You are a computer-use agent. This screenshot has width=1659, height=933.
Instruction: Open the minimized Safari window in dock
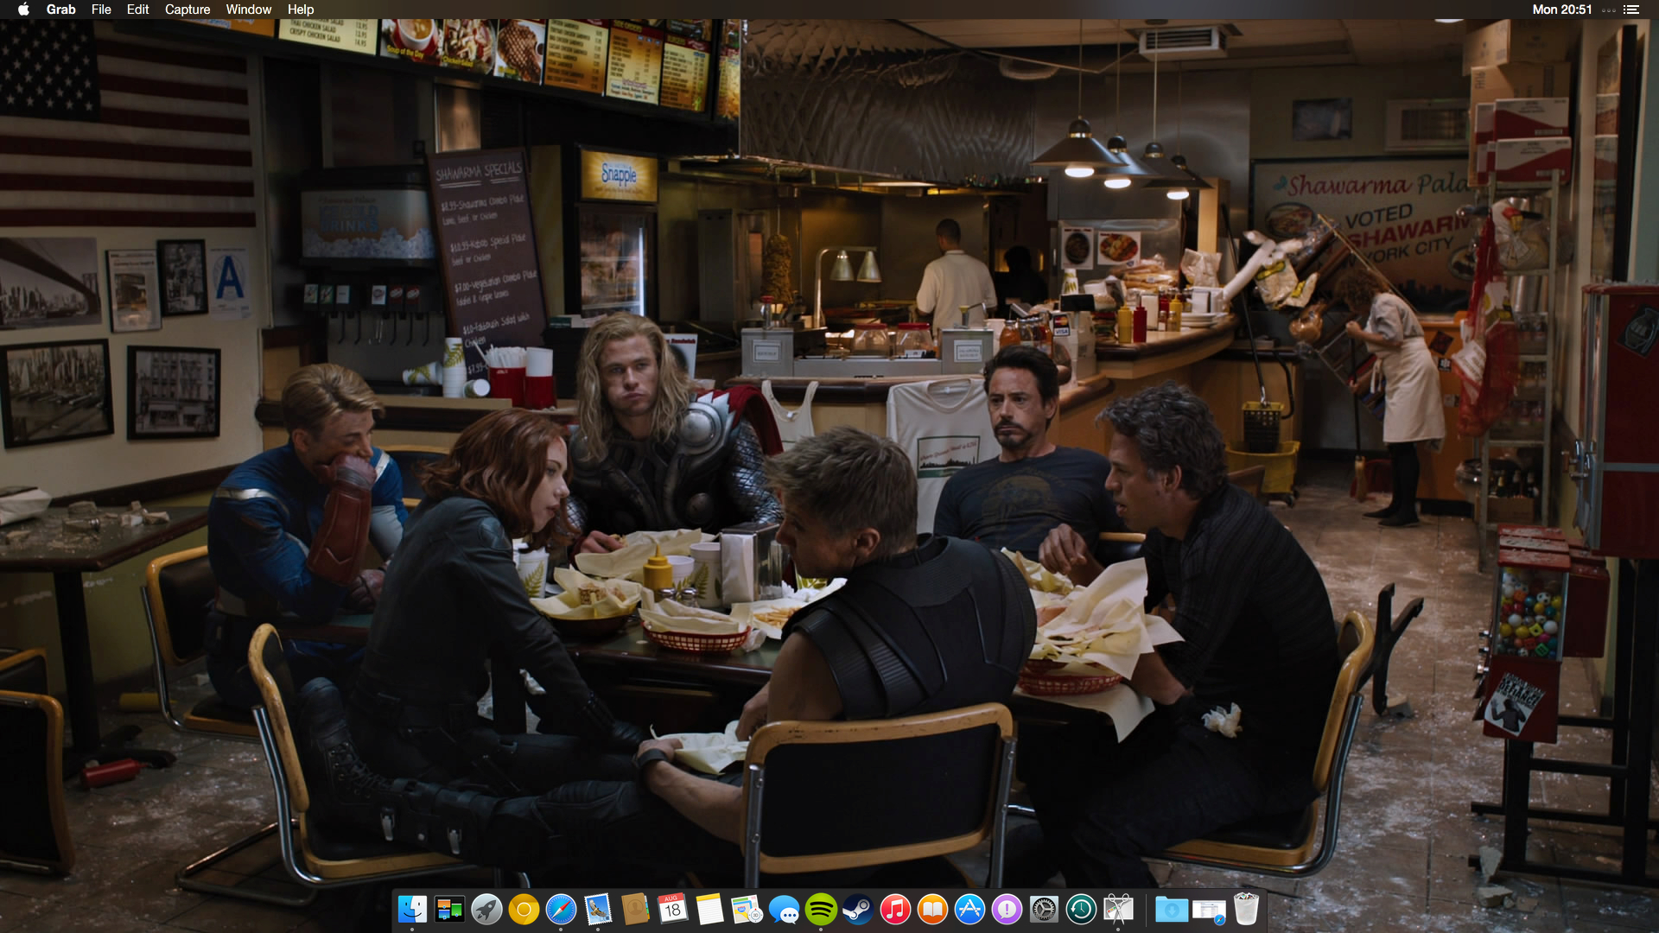[x=1209, y=909]
